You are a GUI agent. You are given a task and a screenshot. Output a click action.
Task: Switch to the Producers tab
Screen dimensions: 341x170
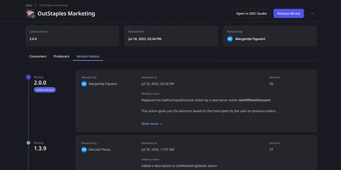click(x=61, y=56)
